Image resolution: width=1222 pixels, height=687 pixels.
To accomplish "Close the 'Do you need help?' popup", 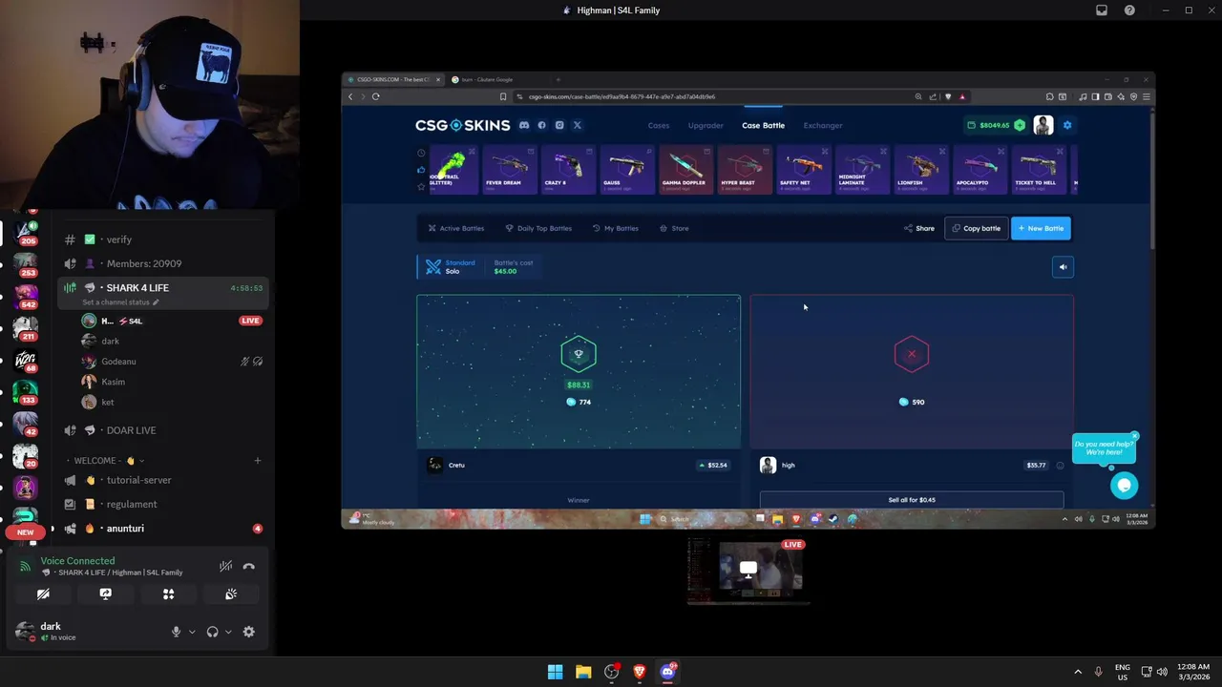I will click(x=1134, y=436).
